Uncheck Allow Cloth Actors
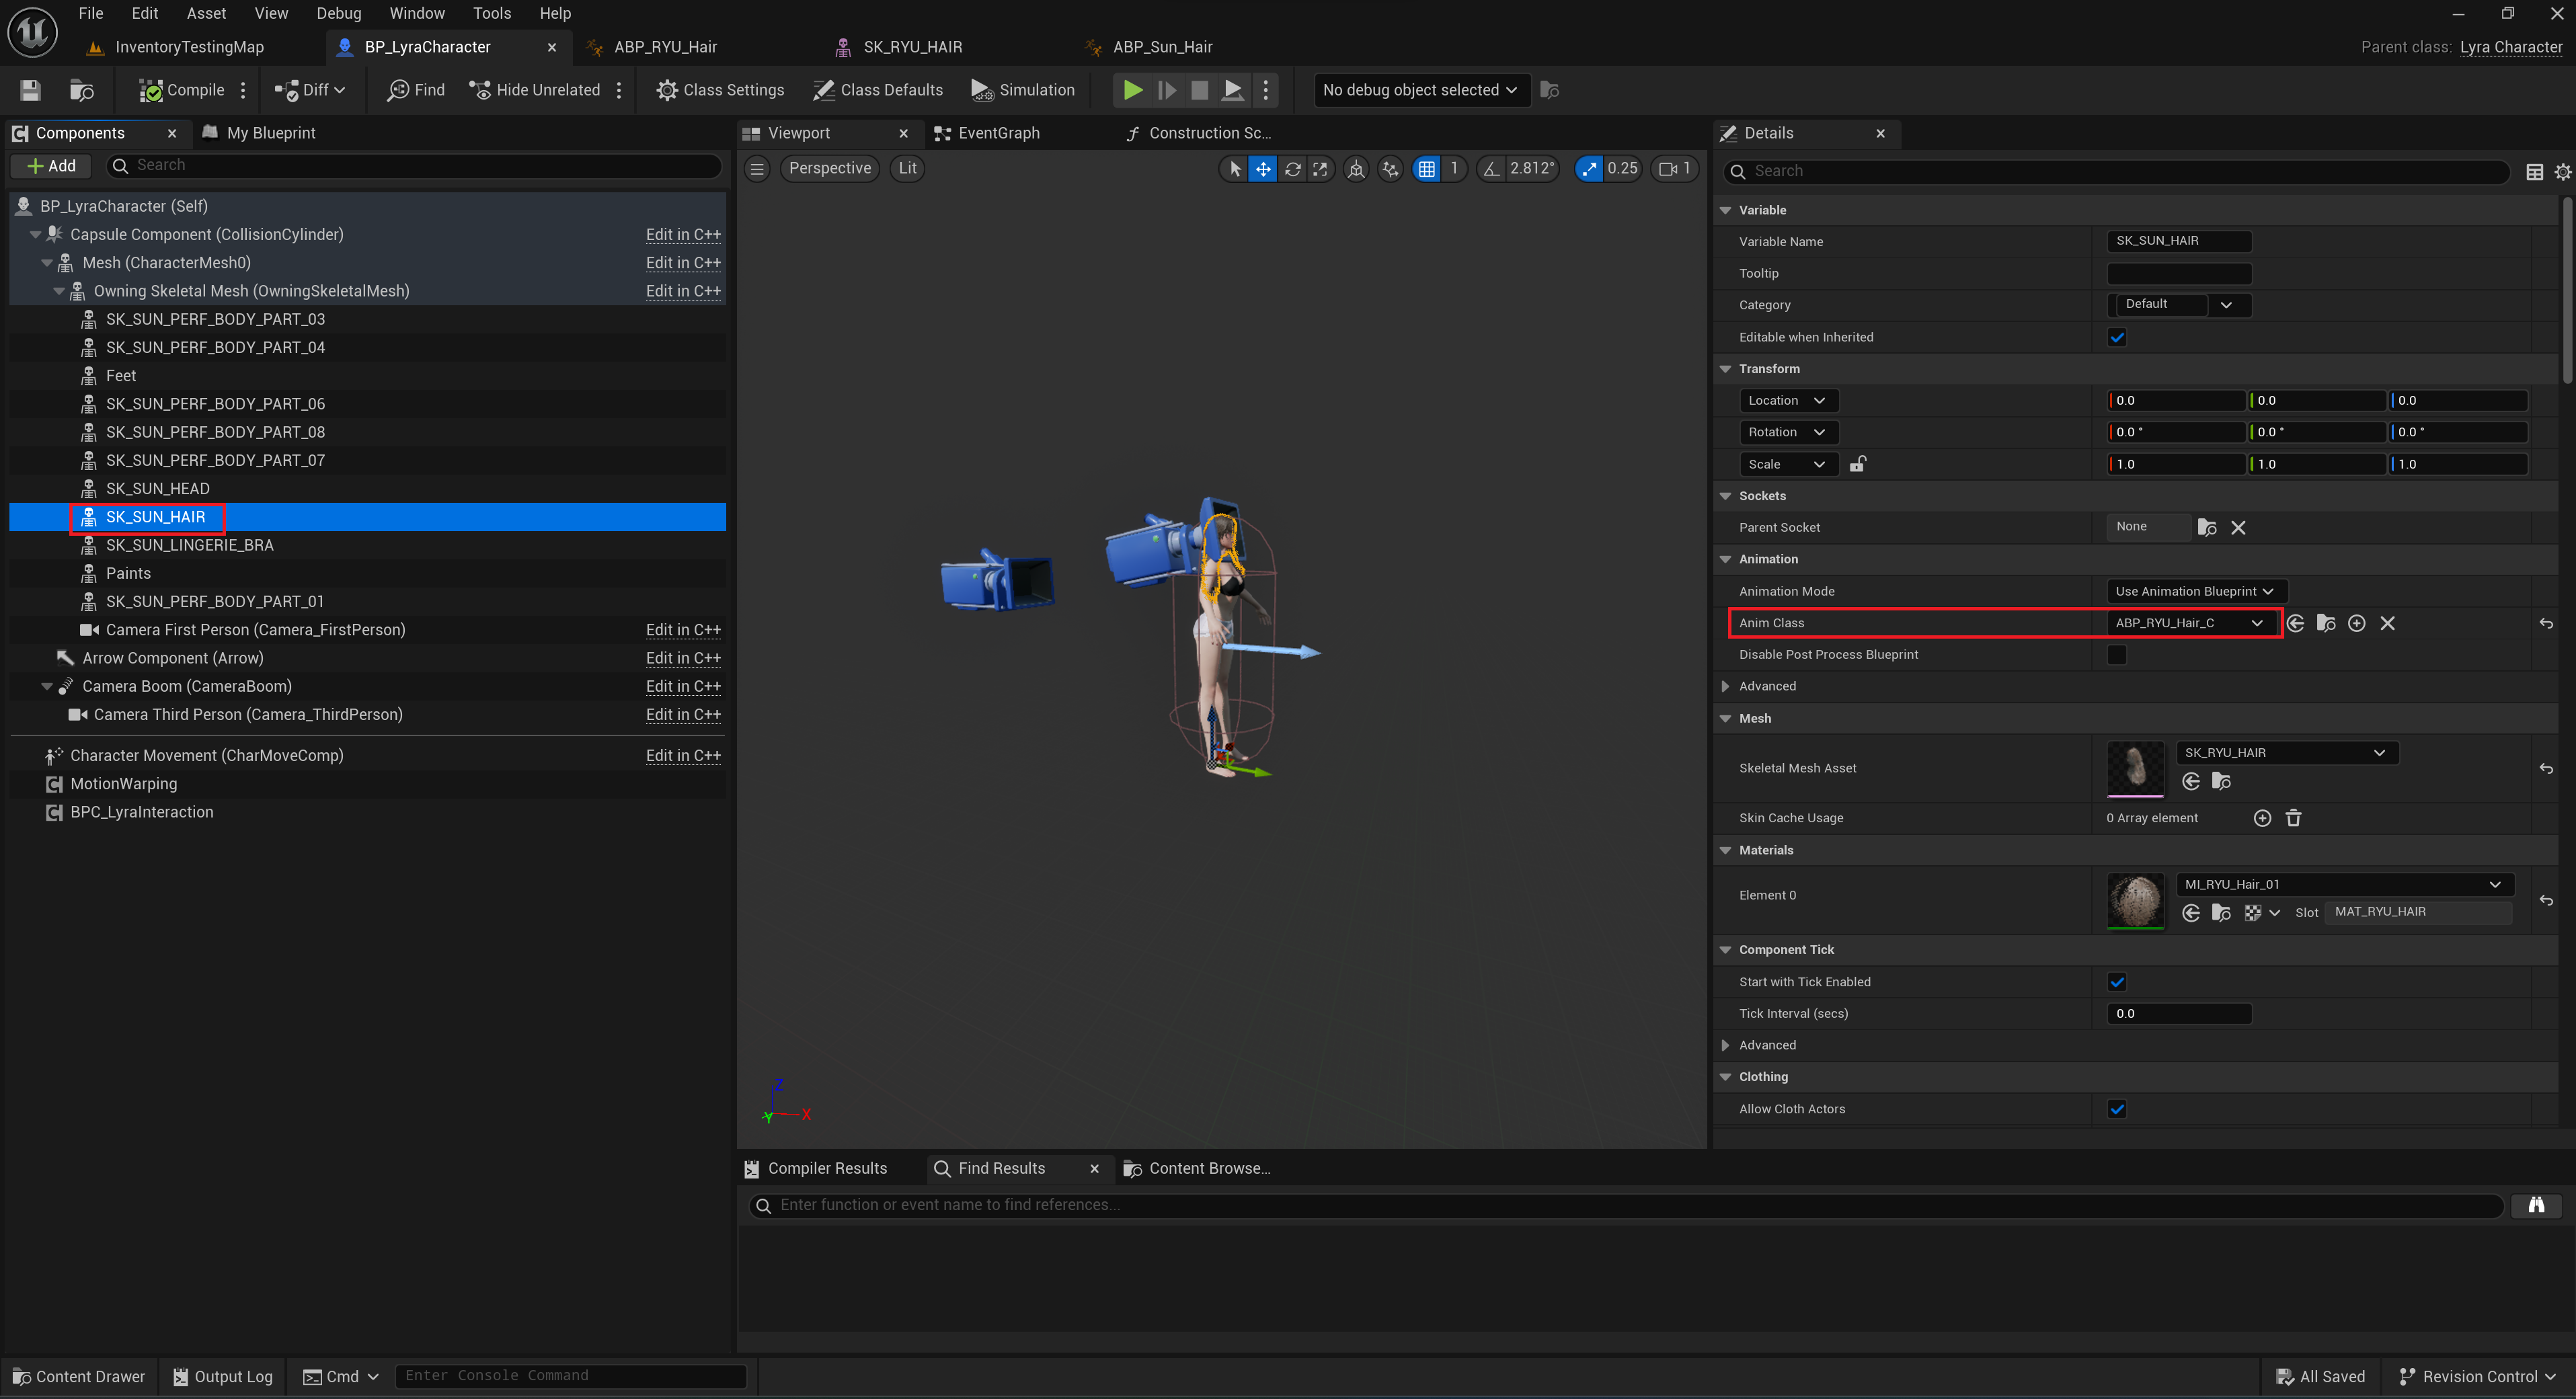 coord(2117,1109)
